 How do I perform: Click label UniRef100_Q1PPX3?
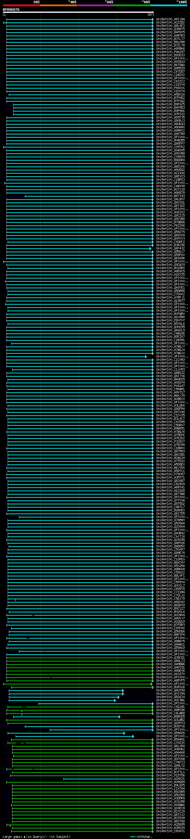click(170, 723)
